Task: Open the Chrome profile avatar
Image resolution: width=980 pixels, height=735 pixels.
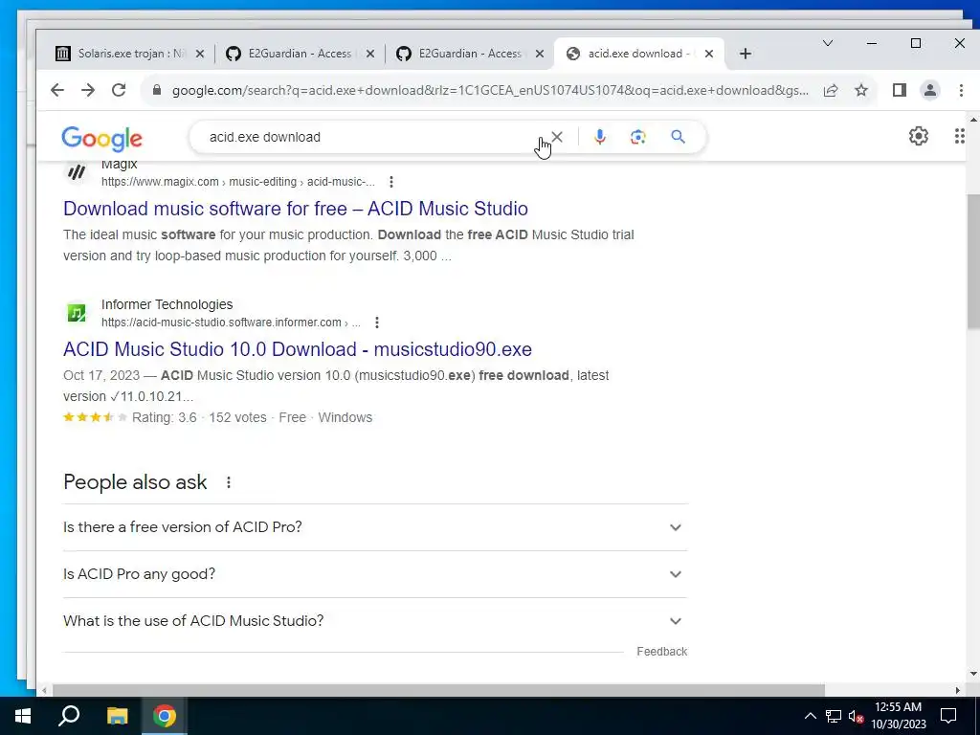Action: click(930, 90)
